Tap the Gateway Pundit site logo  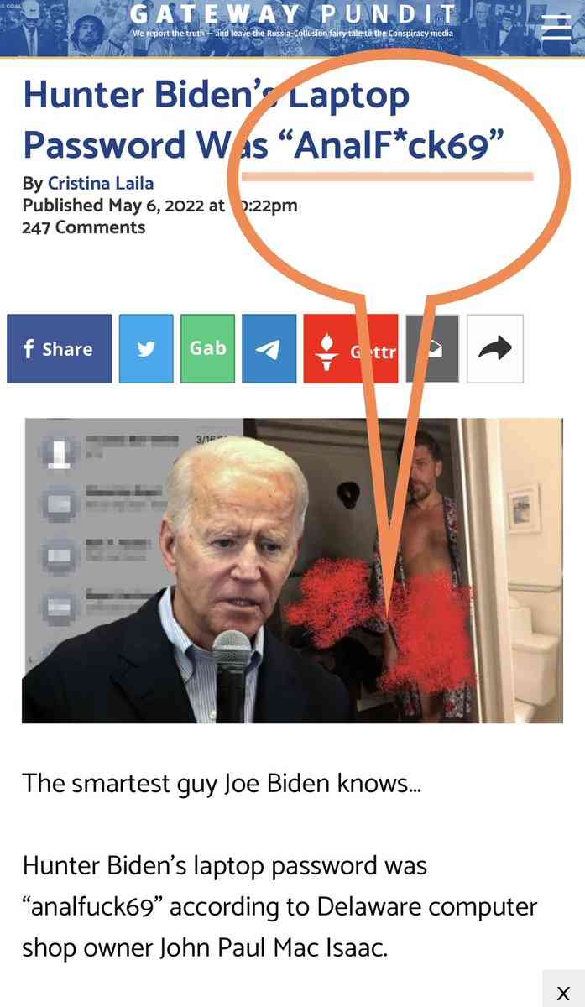293,14
